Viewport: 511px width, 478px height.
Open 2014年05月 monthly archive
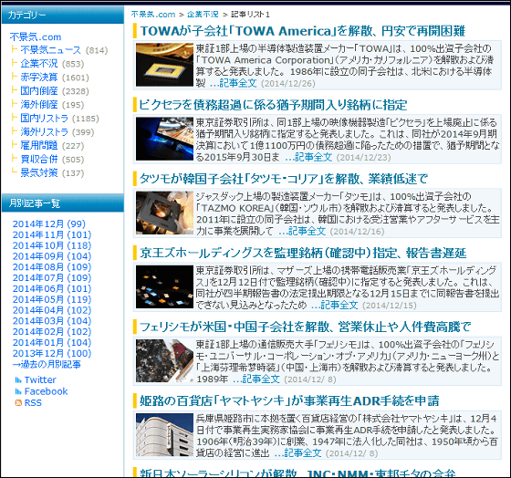tap(52, 299)
